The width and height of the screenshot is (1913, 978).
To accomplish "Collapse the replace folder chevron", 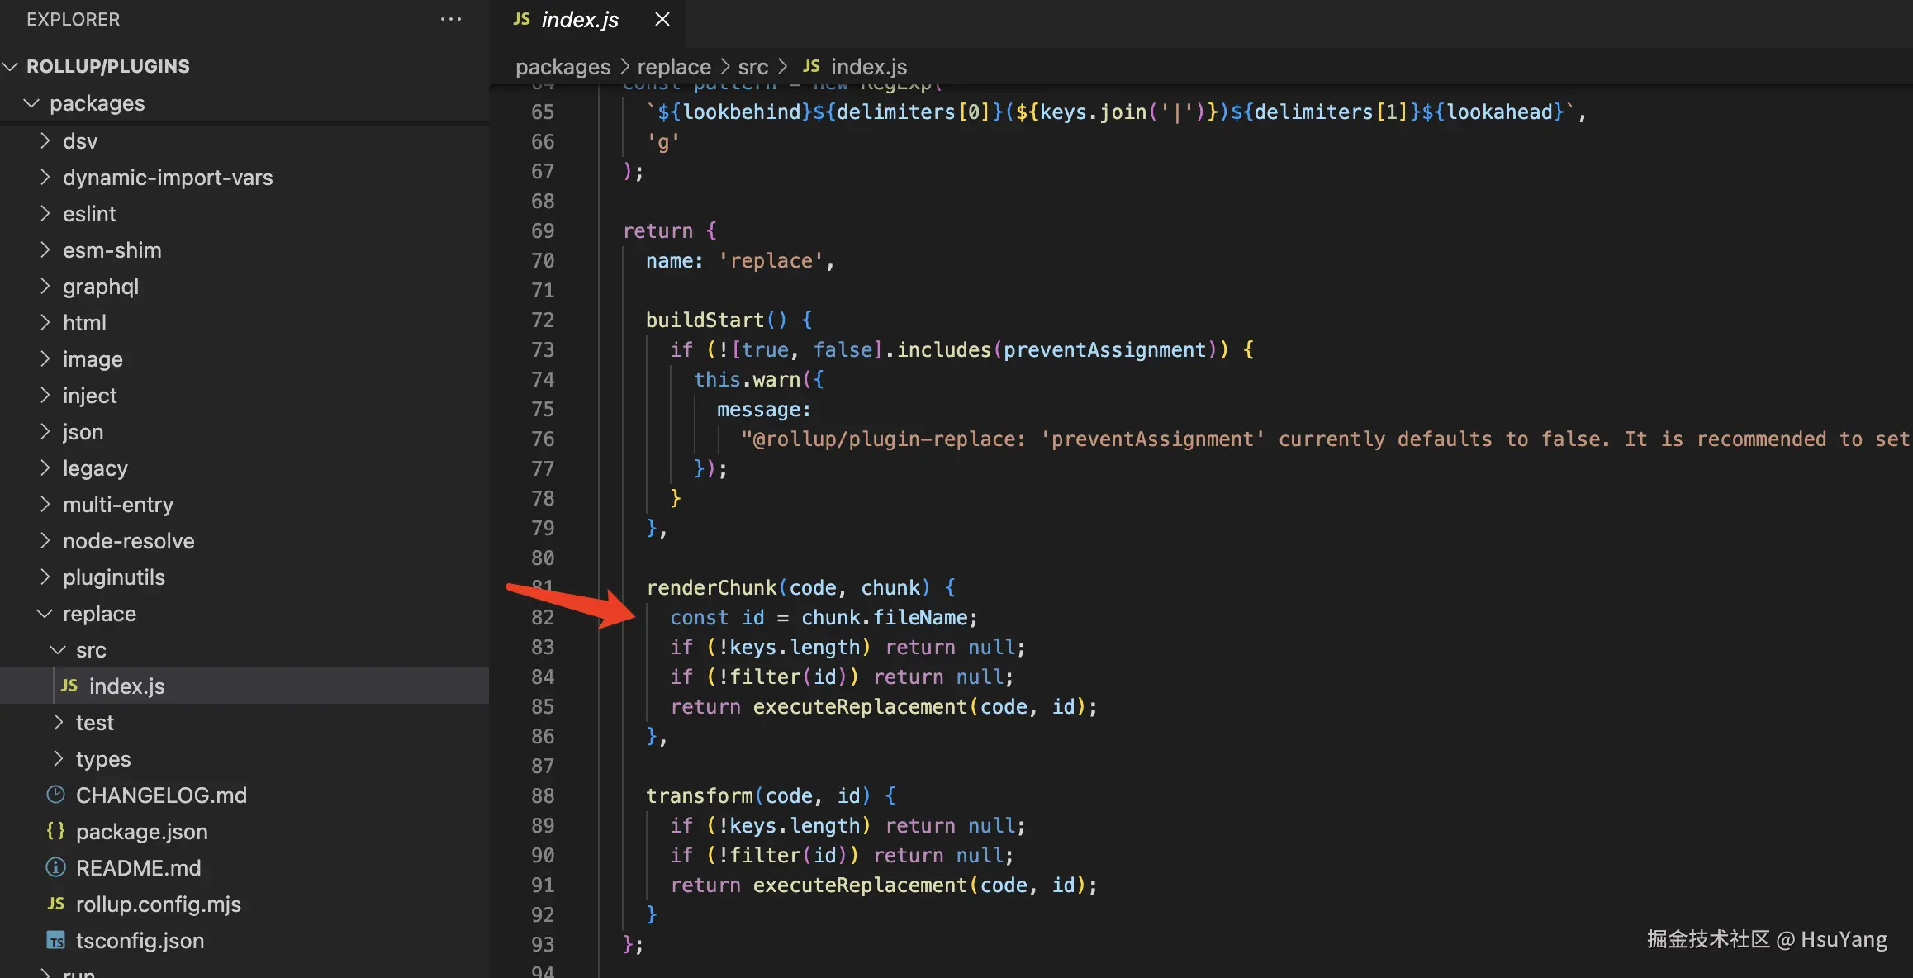I will click(45, 614).
